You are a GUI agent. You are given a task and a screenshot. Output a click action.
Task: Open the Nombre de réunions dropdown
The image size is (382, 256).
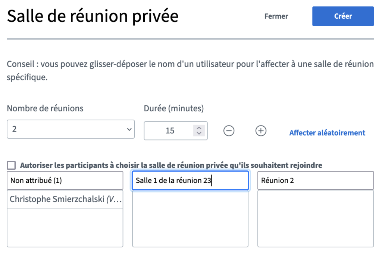pos(71,129)
